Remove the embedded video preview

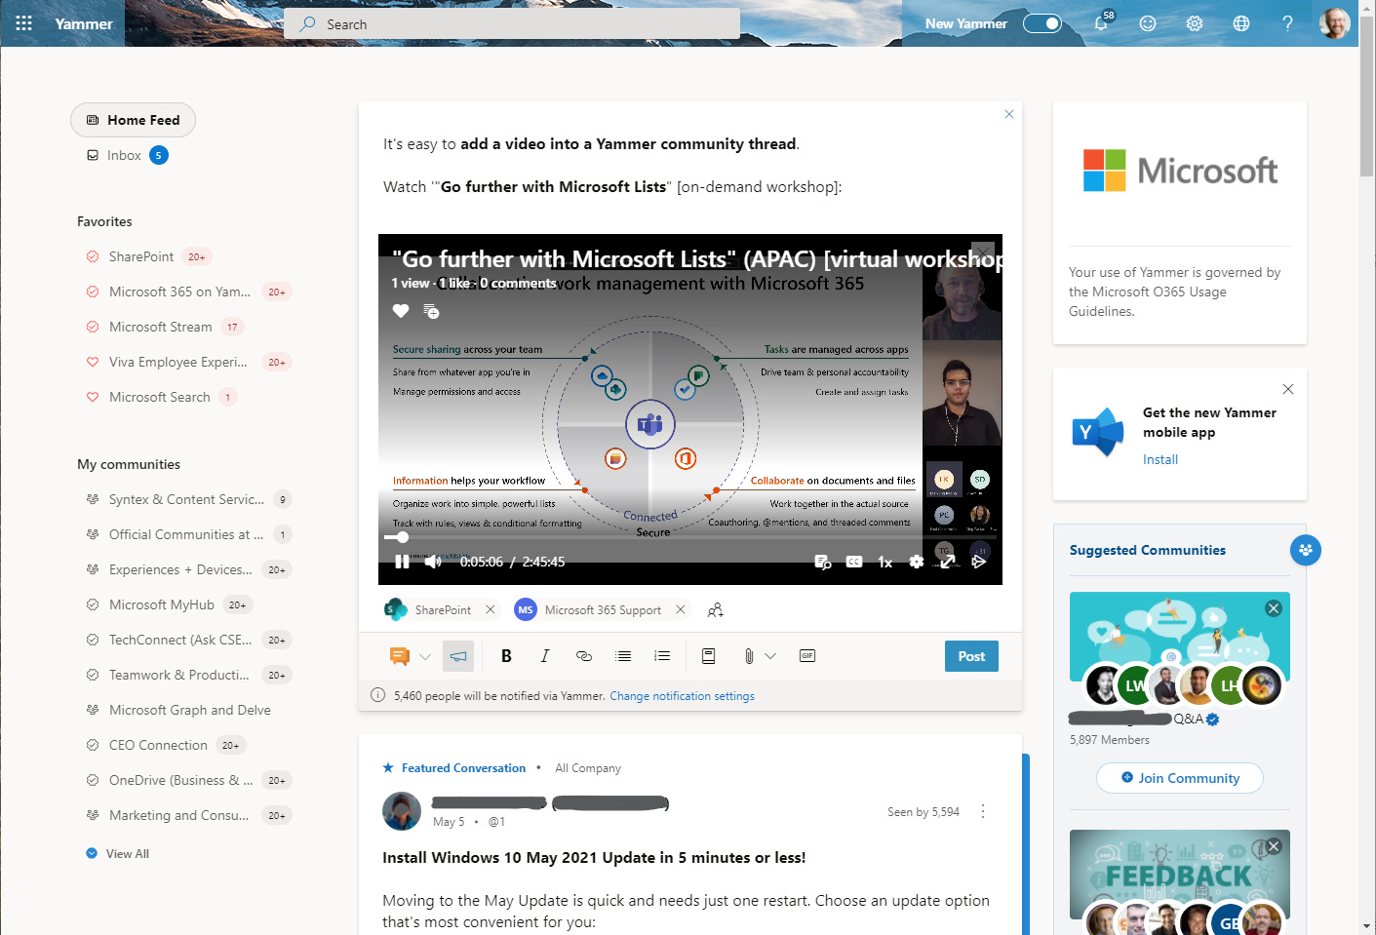983,252
